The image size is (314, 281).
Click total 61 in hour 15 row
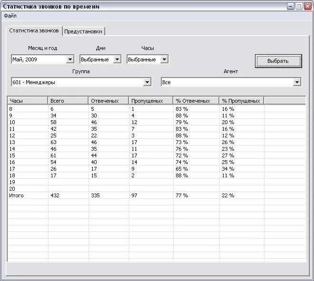tap(53, 155)
